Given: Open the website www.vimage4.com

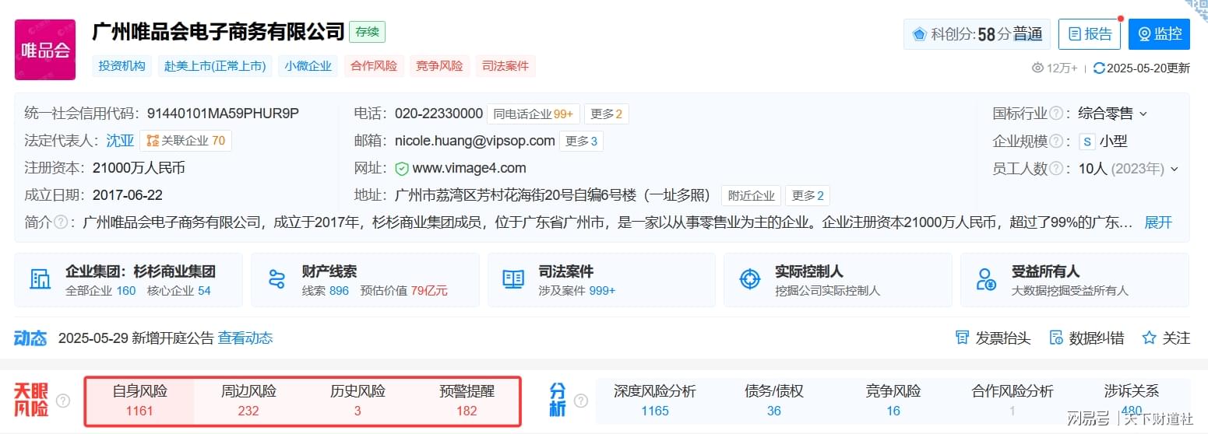Looking at the screenshot, I should [x=469, y=168].
